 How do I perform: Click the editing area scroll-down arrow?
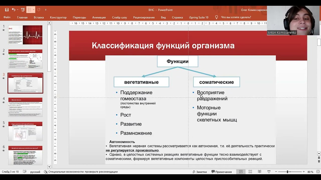[x=319, y=154]
